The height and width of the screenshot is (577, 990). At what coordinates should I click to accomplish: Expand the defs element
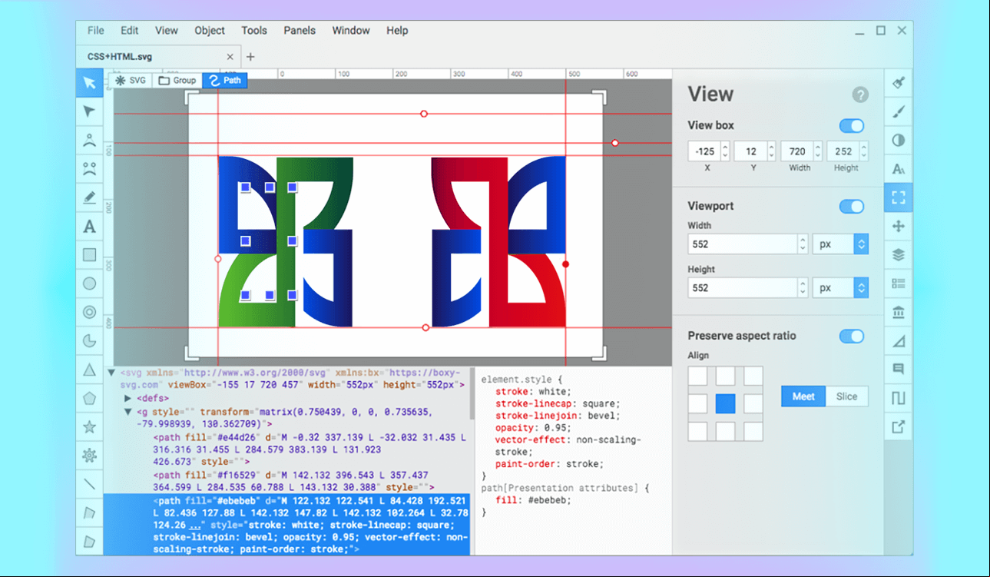[128, 399]
